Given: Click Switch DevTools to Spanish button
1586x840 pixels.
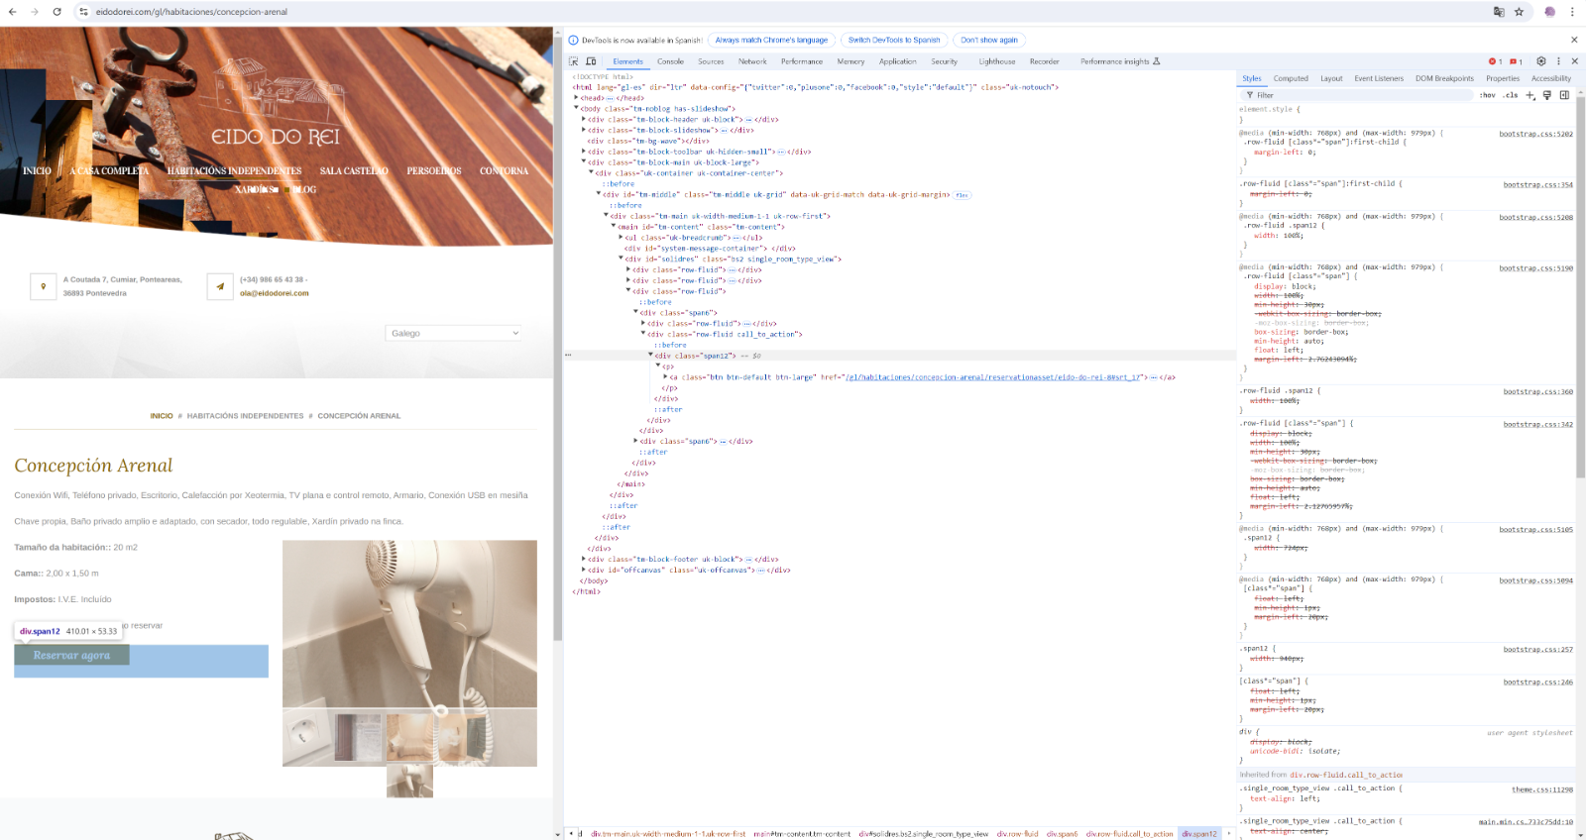Looking at the screenshot, I should (894, 41).
